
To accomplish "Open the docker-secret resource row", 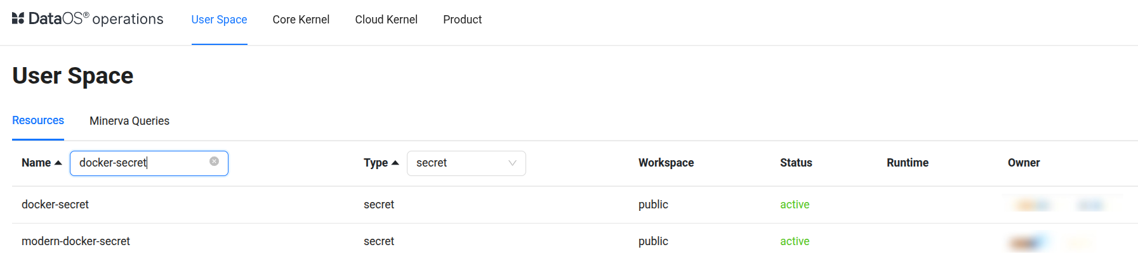I will coord(55,205).
